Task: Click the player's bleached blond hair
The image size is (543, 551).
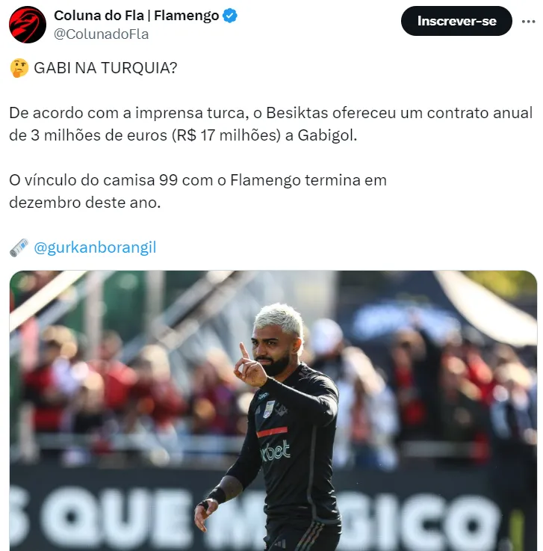Action: 279,318
